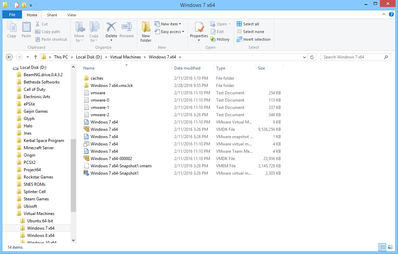Switch to the Share ribbon tab
This screenshot has height=254, width=398.
pos(52,15)
